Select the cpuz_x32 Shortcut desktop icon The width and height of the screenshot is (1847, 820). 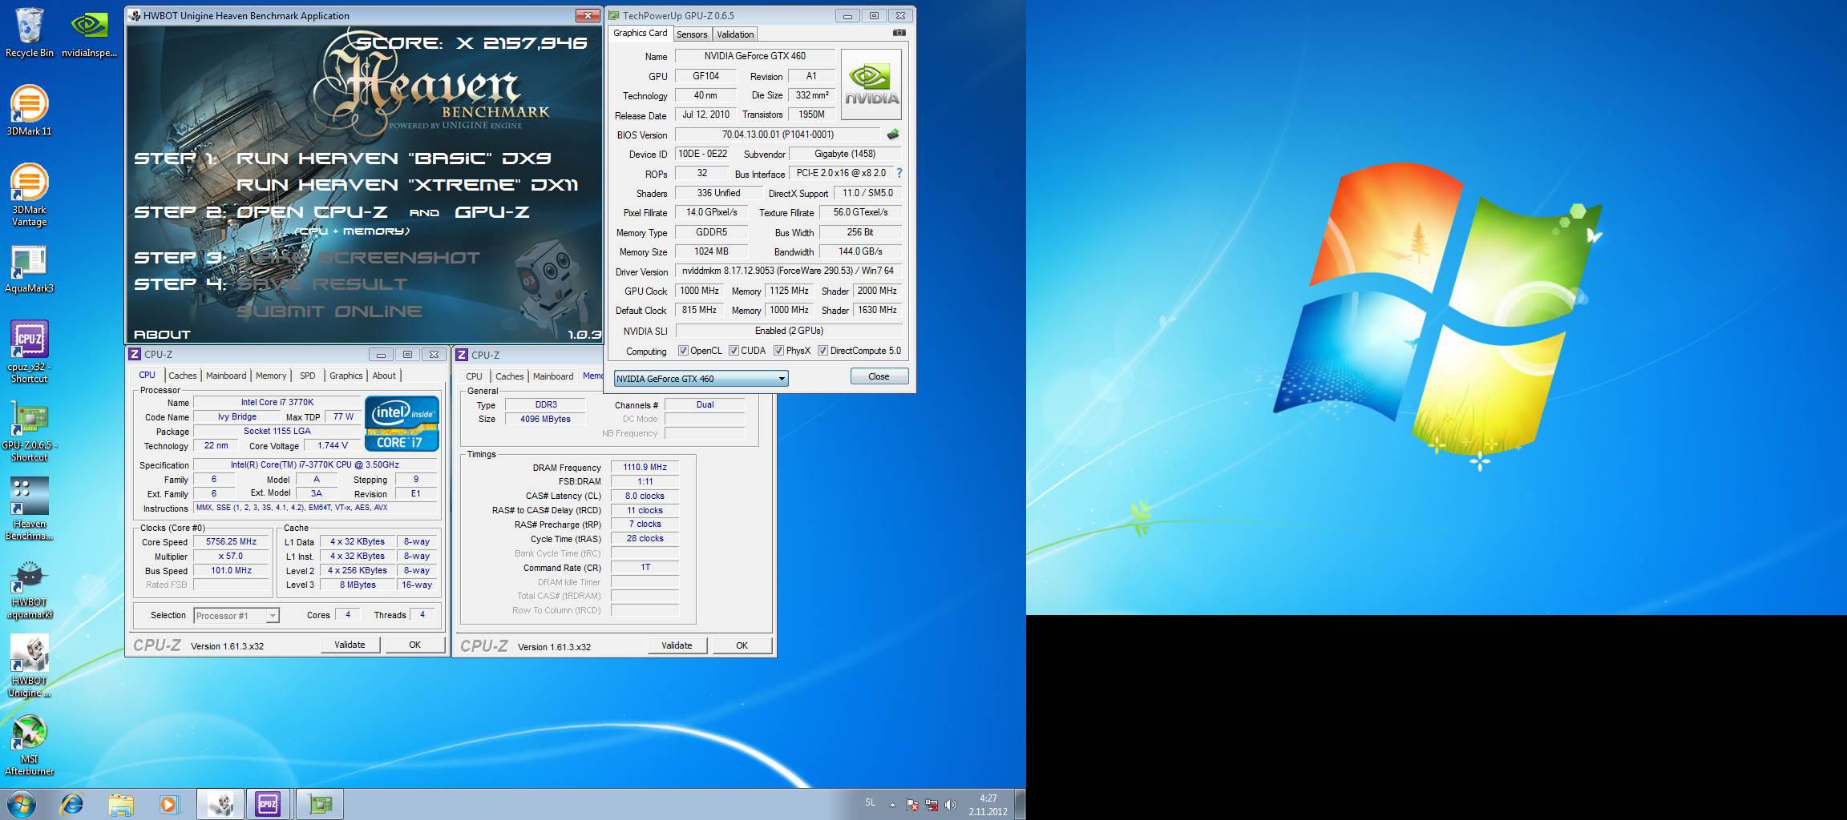(29, 352)
